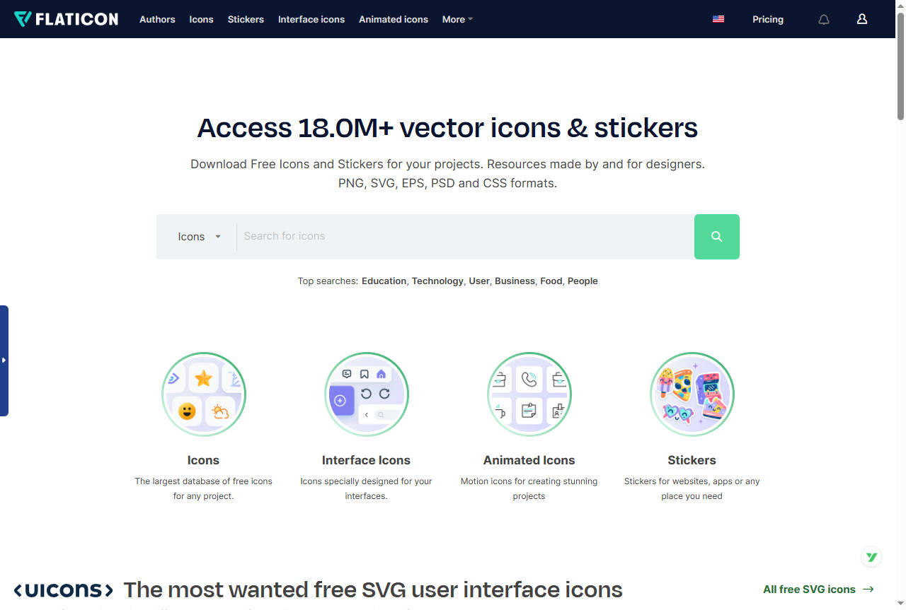Select the Animated Icons category illustration
The image size is (906, 610).
pyautogui.click(x=529, y=394)
